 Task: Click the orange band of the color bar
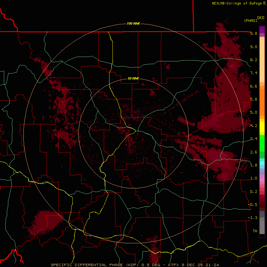pyautogui.click(x=262, y=102)
